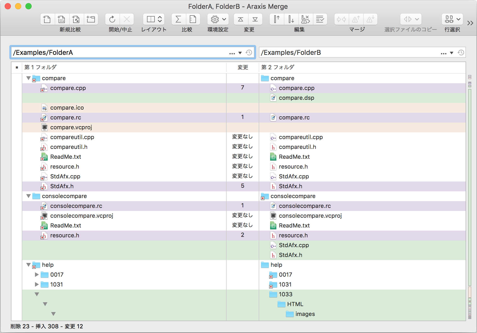Click the 変更 column header

(243, 67)
